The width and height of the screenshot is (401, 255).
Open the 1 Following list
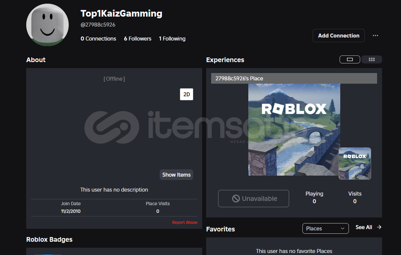(172, 39)
